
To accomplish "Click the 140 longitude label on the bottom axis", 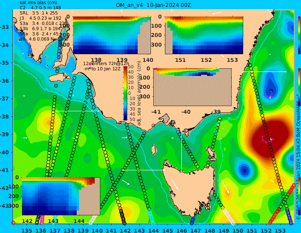I will click(98, 231).
